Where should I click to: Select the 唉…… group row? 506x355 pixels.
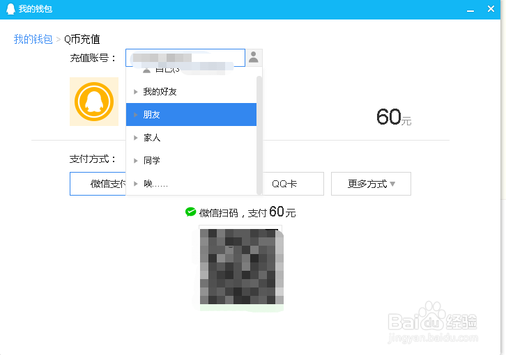tap(191, 184)
